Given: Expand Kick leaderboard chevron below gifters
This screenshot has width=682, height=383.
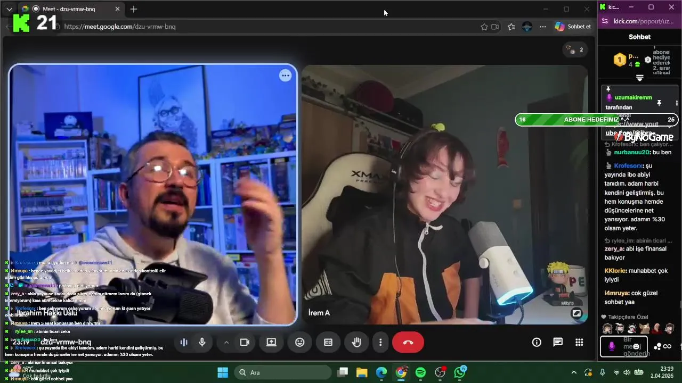Looking at the screenshot, I should point(640,78).
